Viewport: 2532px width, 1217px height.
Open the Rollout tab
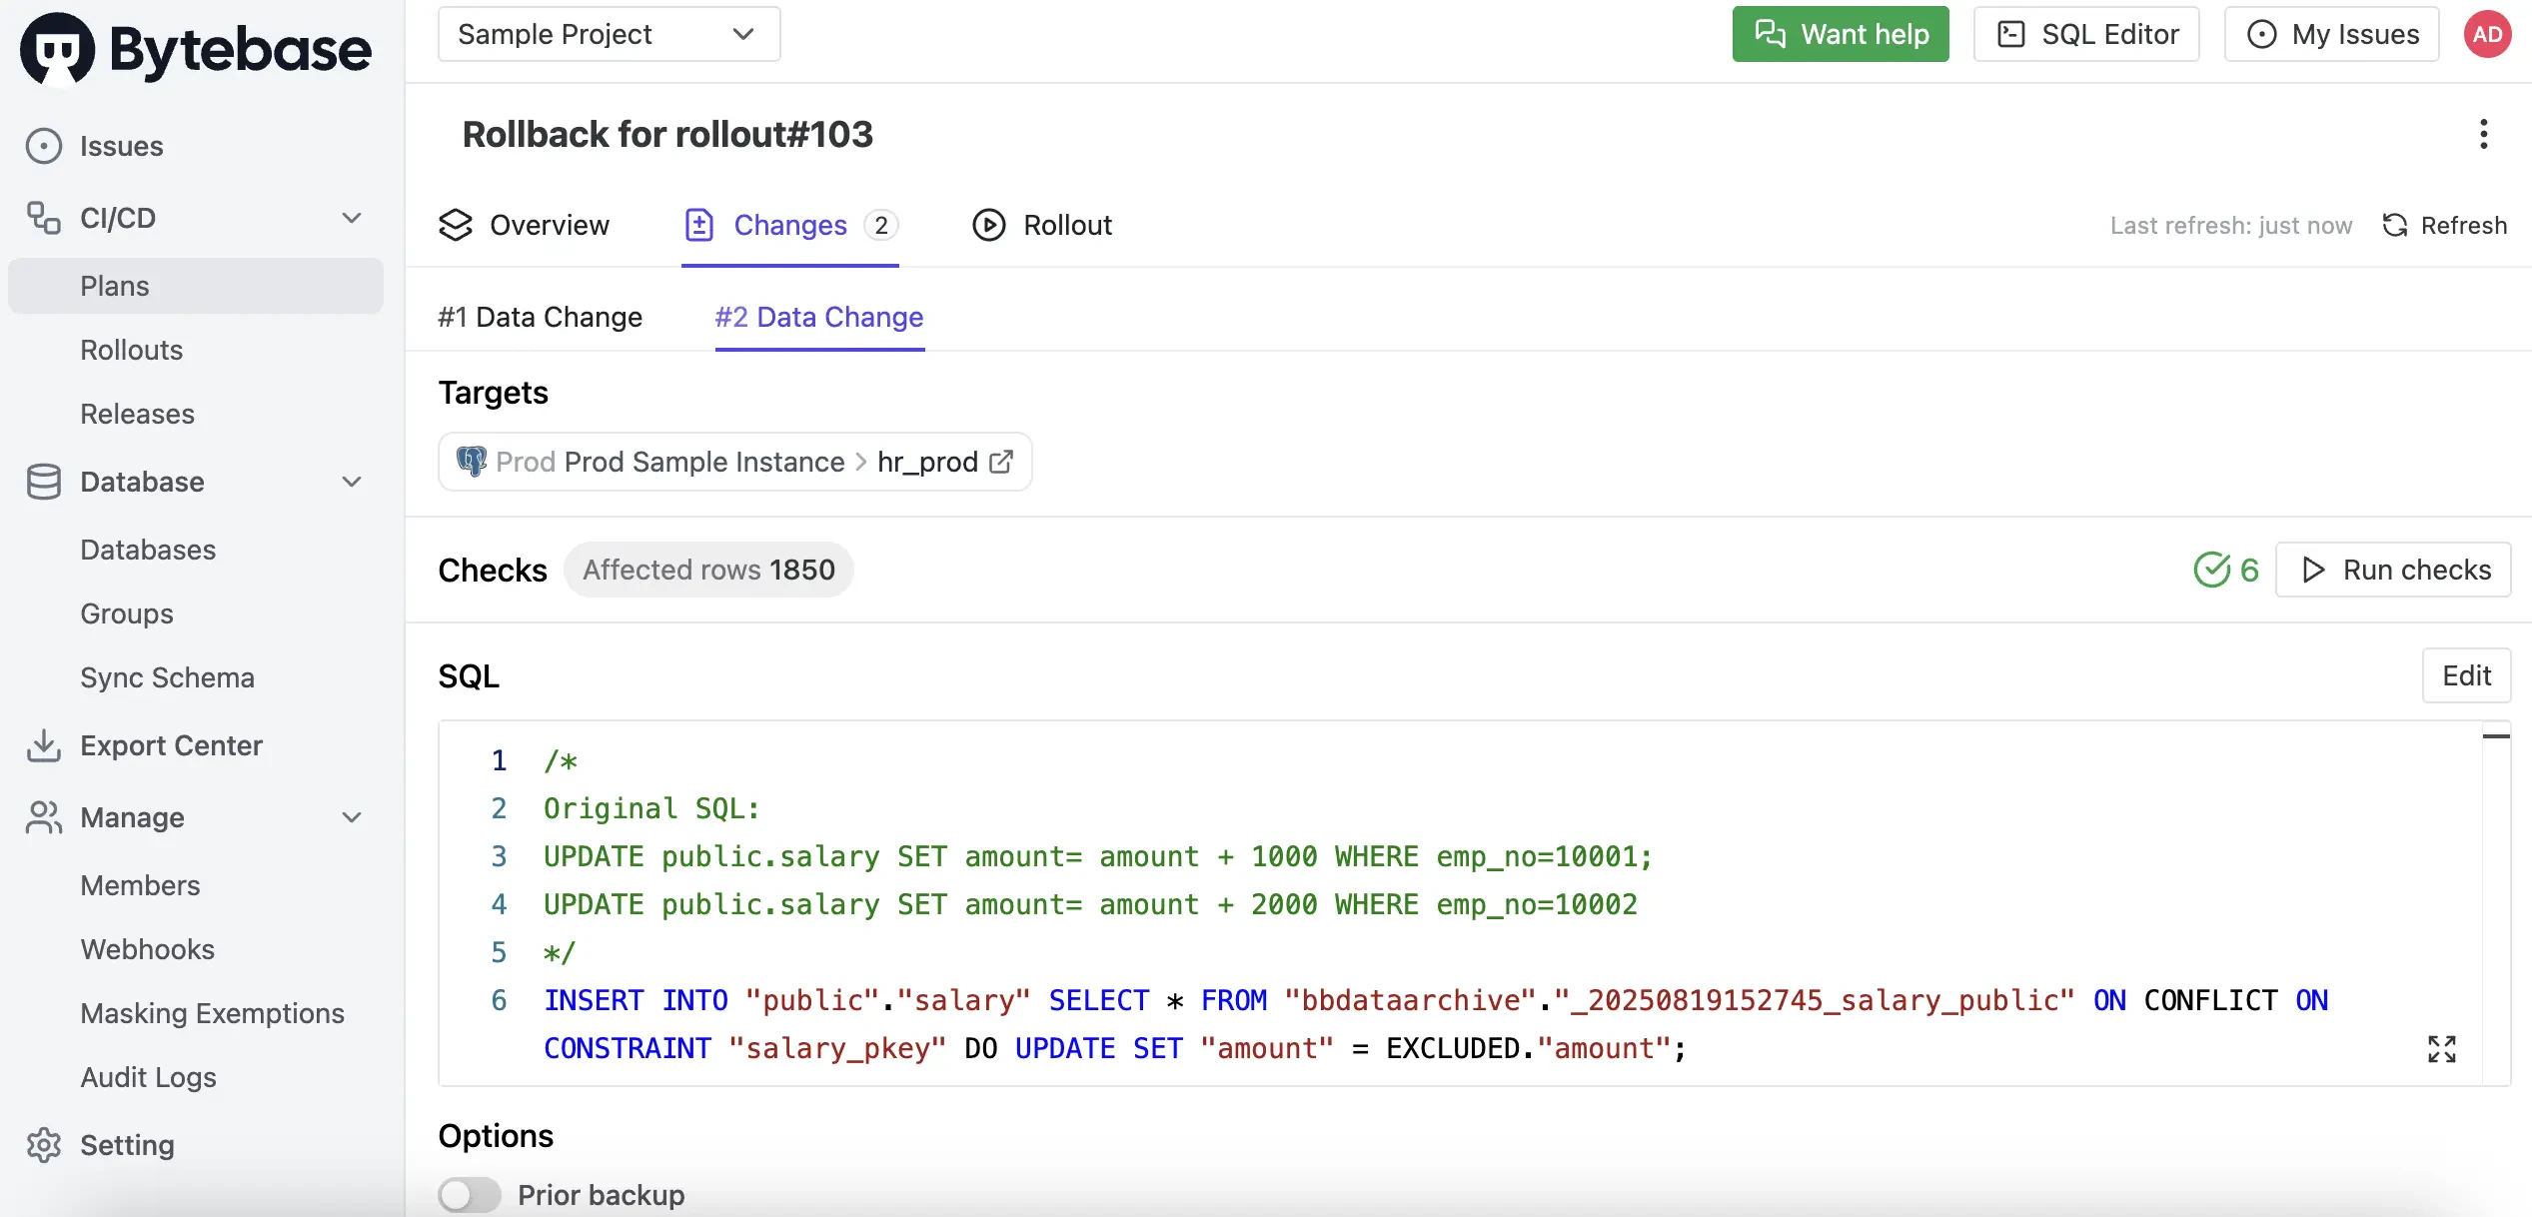click(x=1042, y=225)
